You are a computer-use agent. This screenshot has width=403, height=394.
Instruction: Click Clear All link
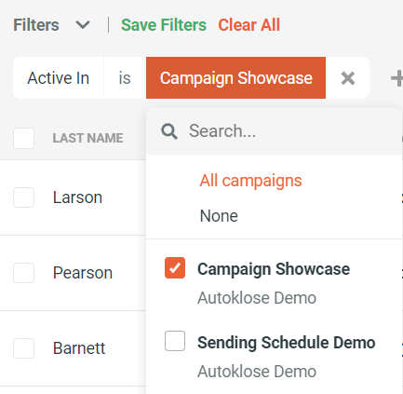tap(249, 25)
